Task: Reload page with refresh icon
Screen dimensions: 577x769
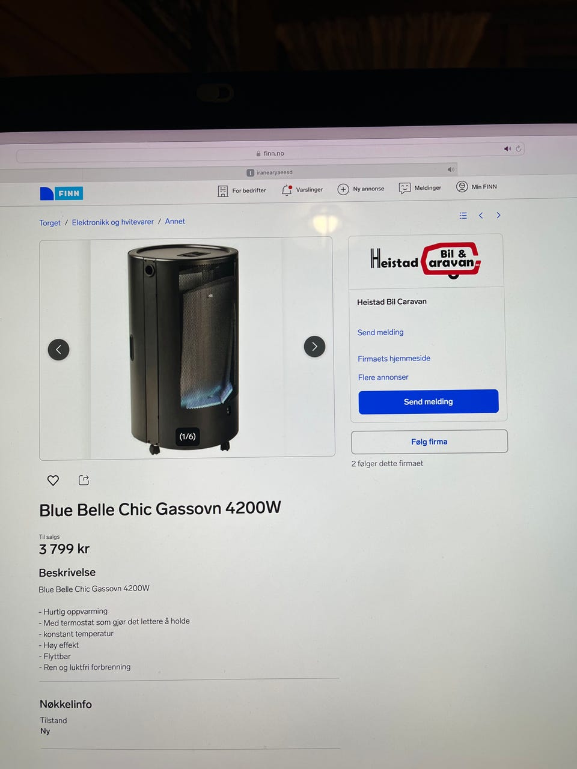Action: [518, 148]
